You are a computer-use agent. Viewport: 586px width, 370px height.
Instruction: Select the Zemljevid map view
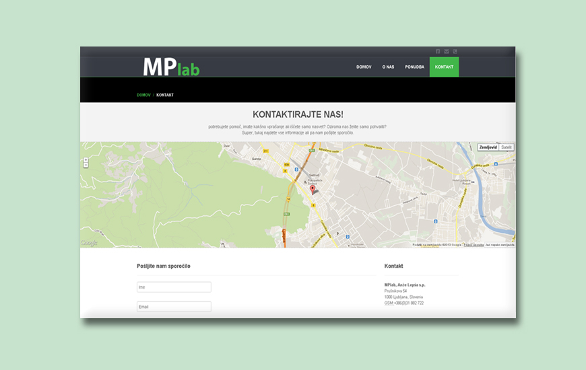point(488,147)
